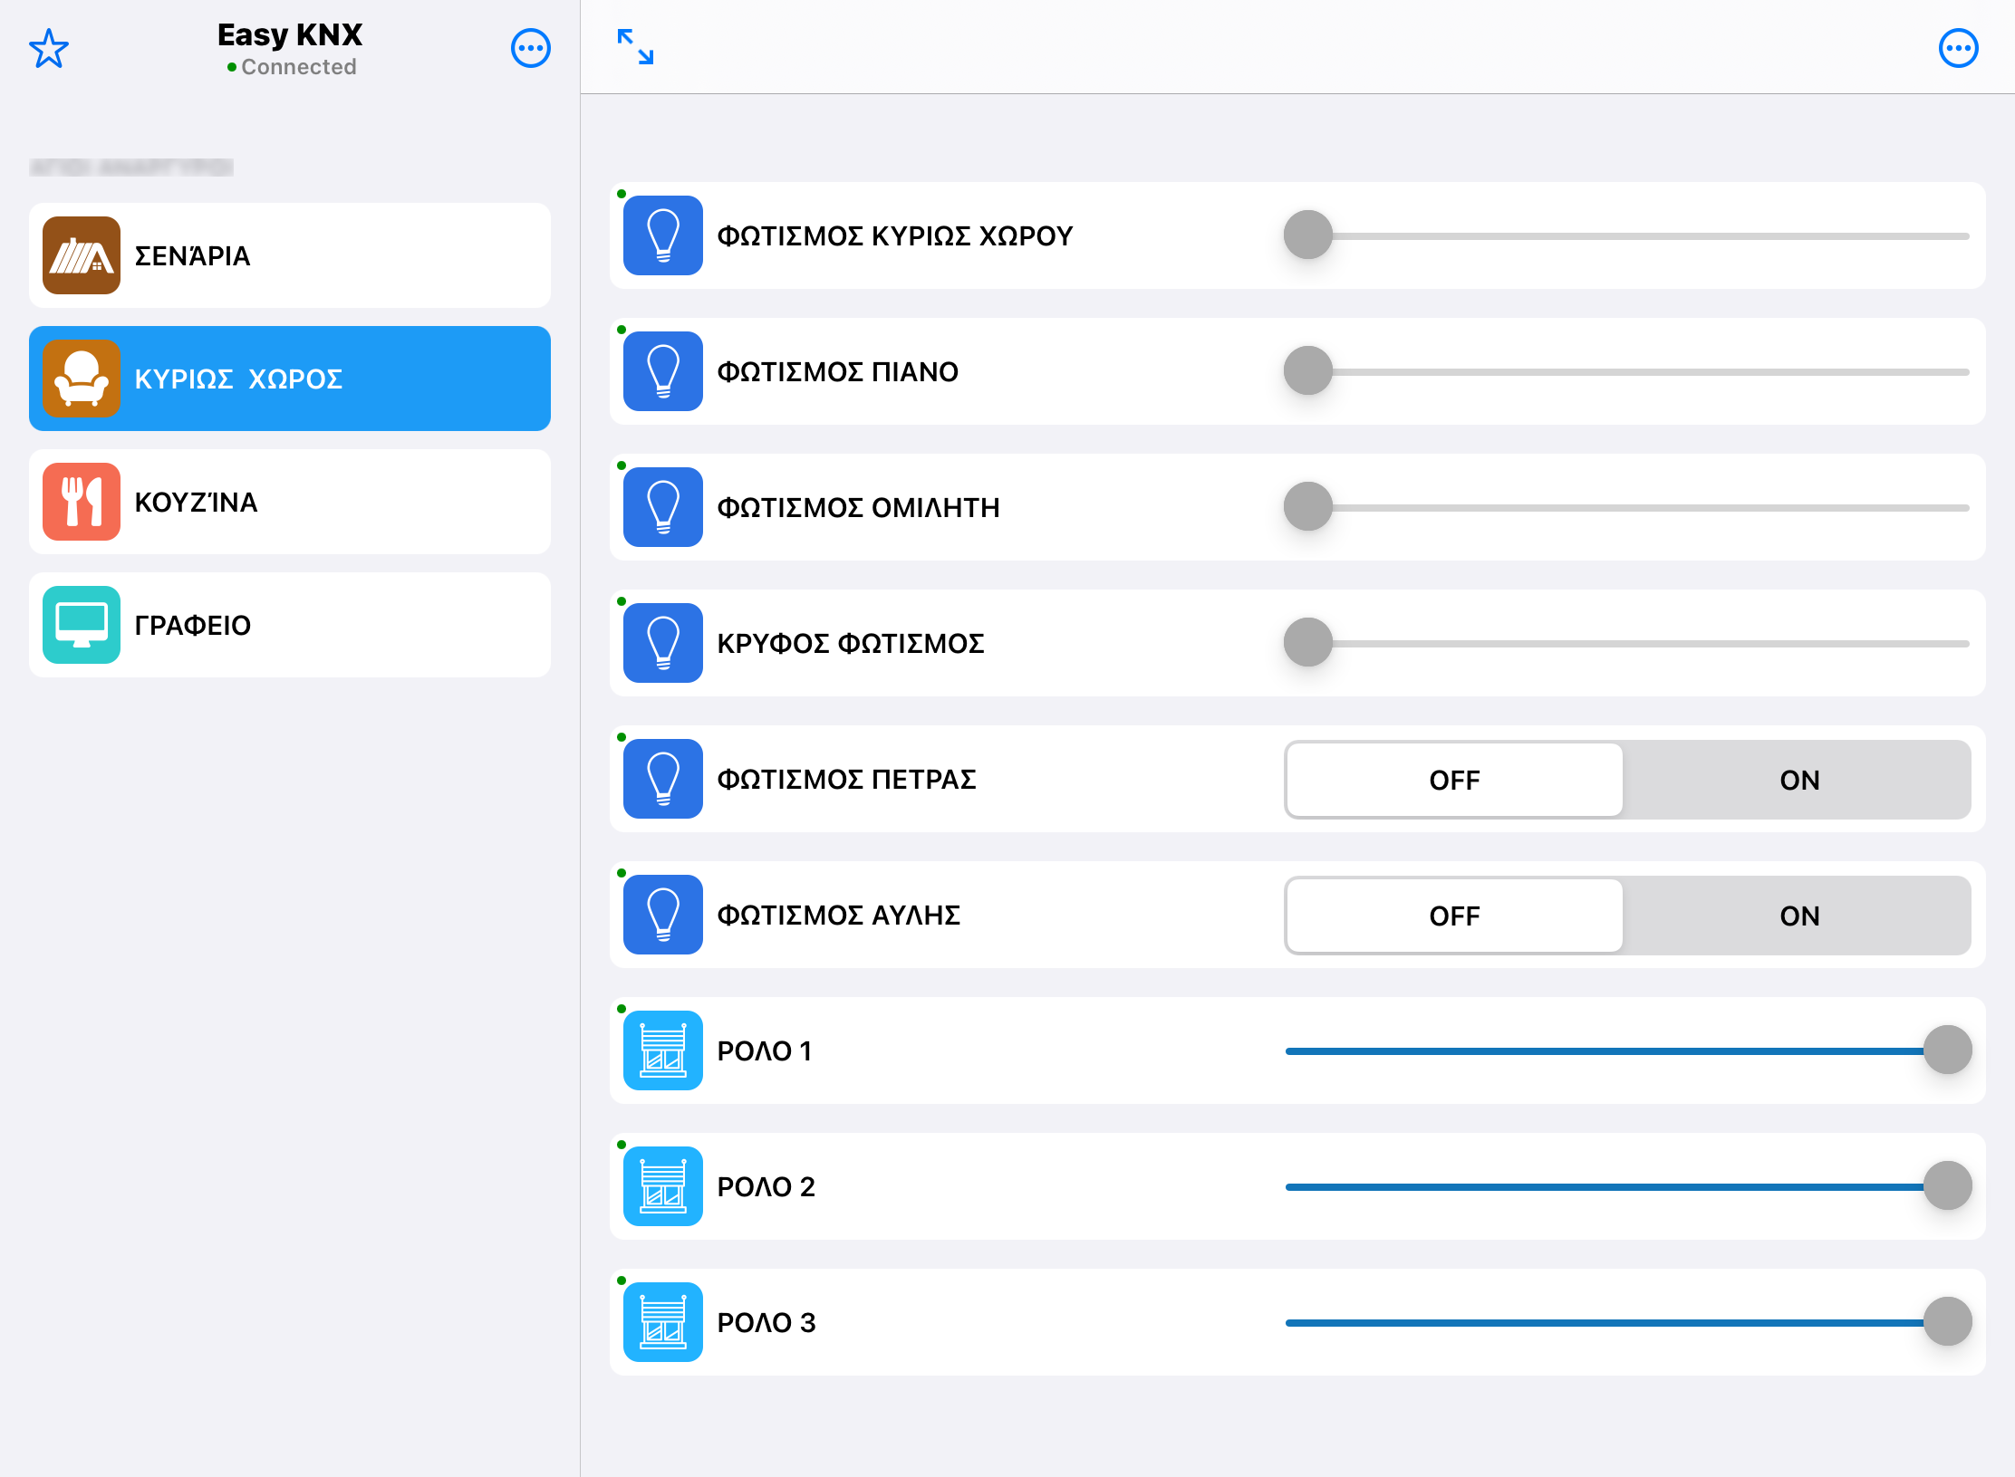Open the sidebar more options menu
Image resolution: width=2015 pixels, height=1477 pixels.
click(x=530, y=49)
